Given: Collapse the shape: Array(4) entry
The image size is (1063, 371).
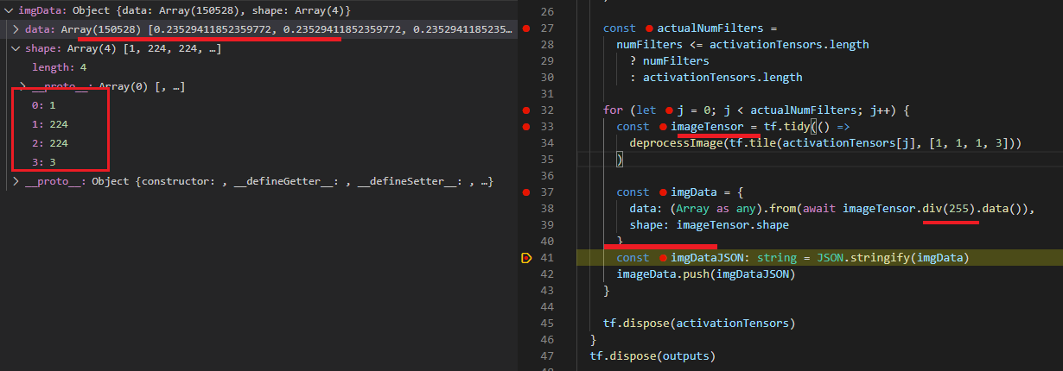Looking at the screenshot, I should [x=16, y=49].
